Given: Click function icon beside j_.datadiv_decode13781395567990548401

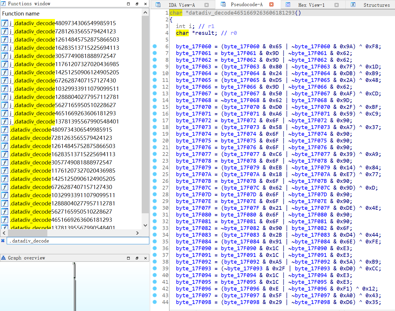Looking at the screenshot, I should click(x=5, y=121).
